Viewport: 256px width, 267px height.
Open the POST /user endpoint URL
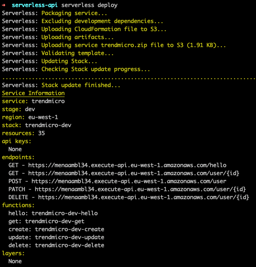click(129, 181)
